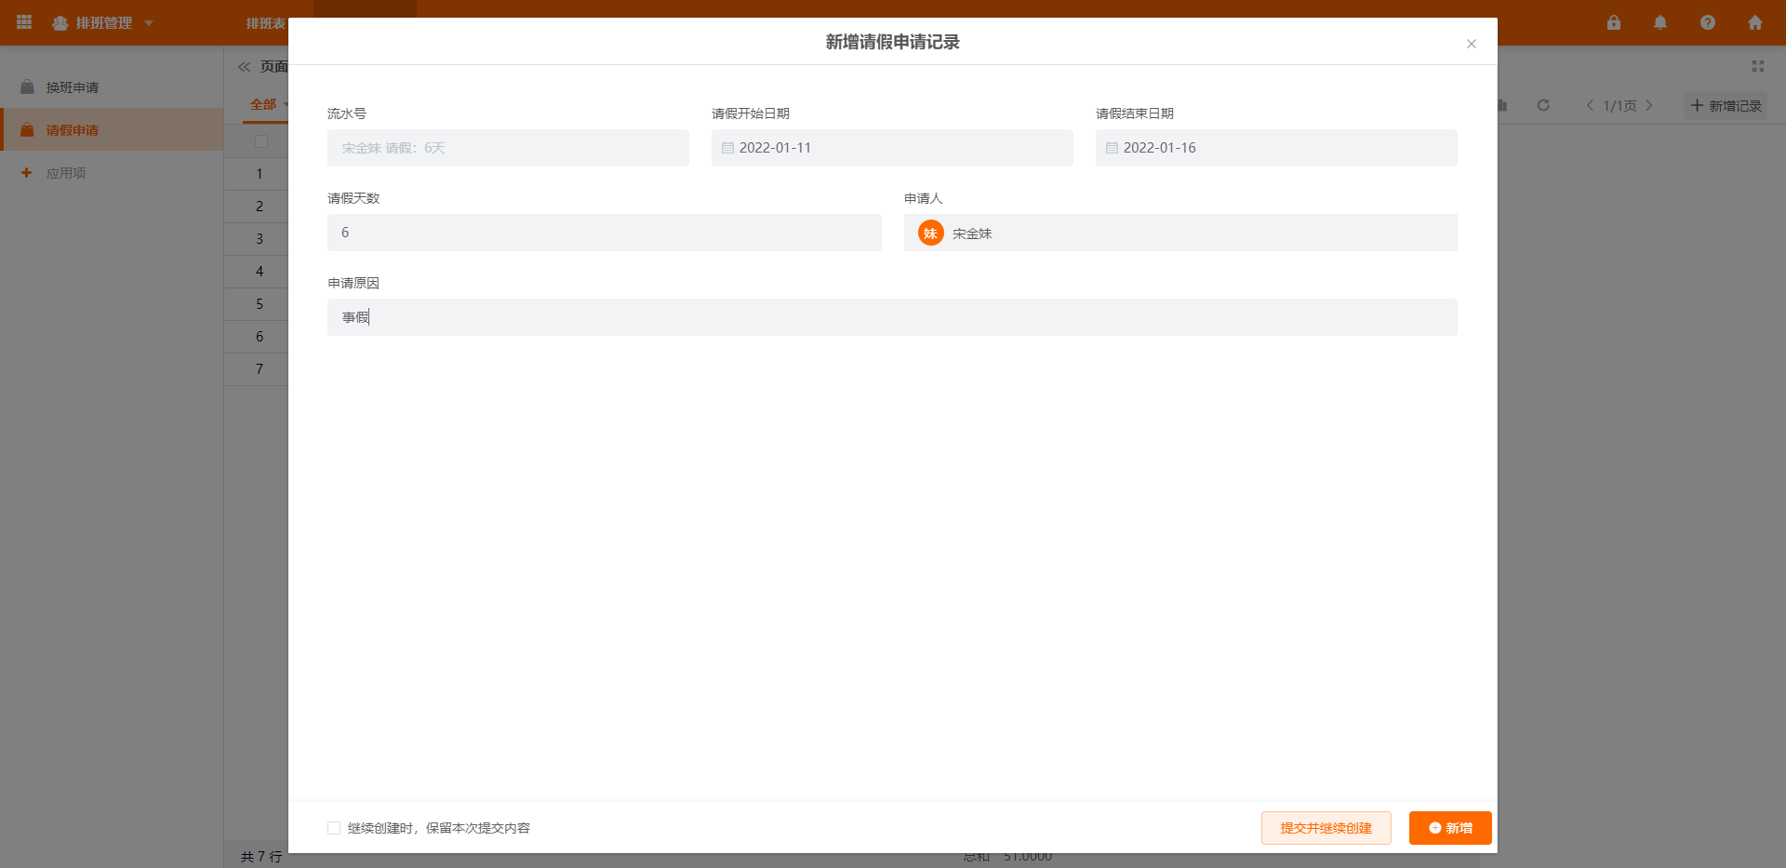The image size is (1786, 868).
Task: Toggle fullscreen icon at top right
Action: tap(1758, 66)
